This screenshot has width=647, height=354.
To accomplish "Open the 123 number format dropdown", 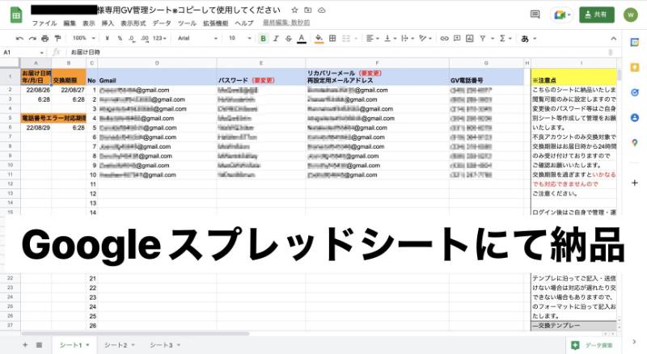I will click(x=159, y=38).
